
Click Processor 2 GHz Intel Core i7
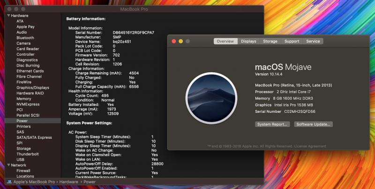pyautogui.click(x=283, y=92)
